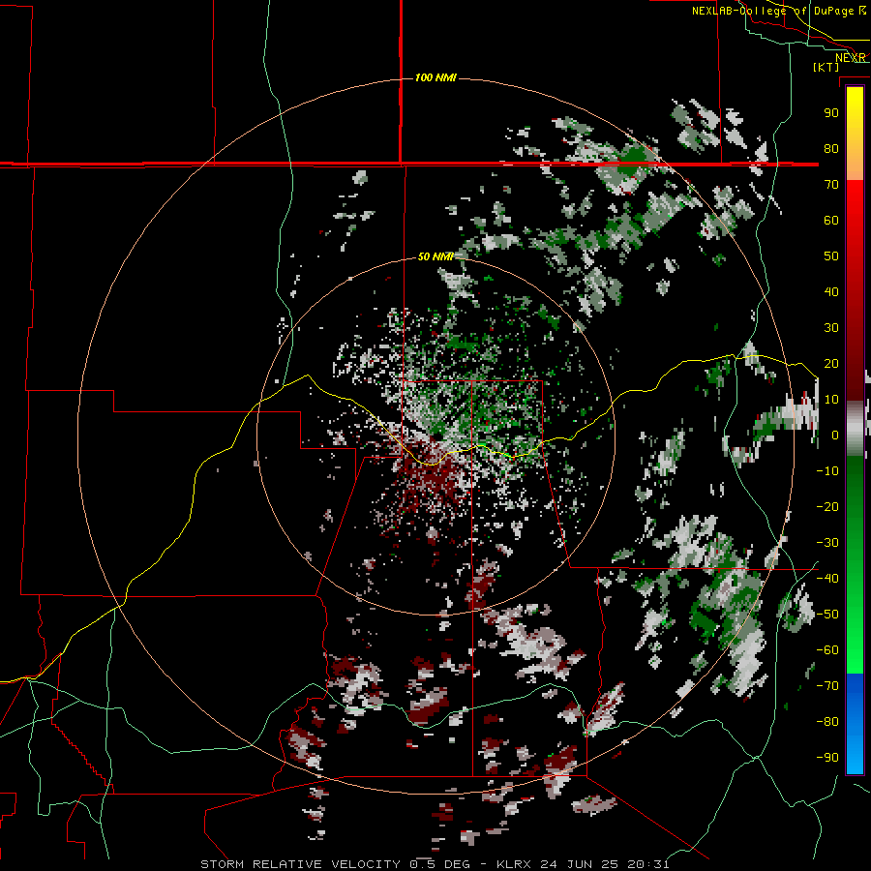Viewport: 871px width, 871px height.
Task: Click the -20 value on the velocity scale
Action: point(827,506)
